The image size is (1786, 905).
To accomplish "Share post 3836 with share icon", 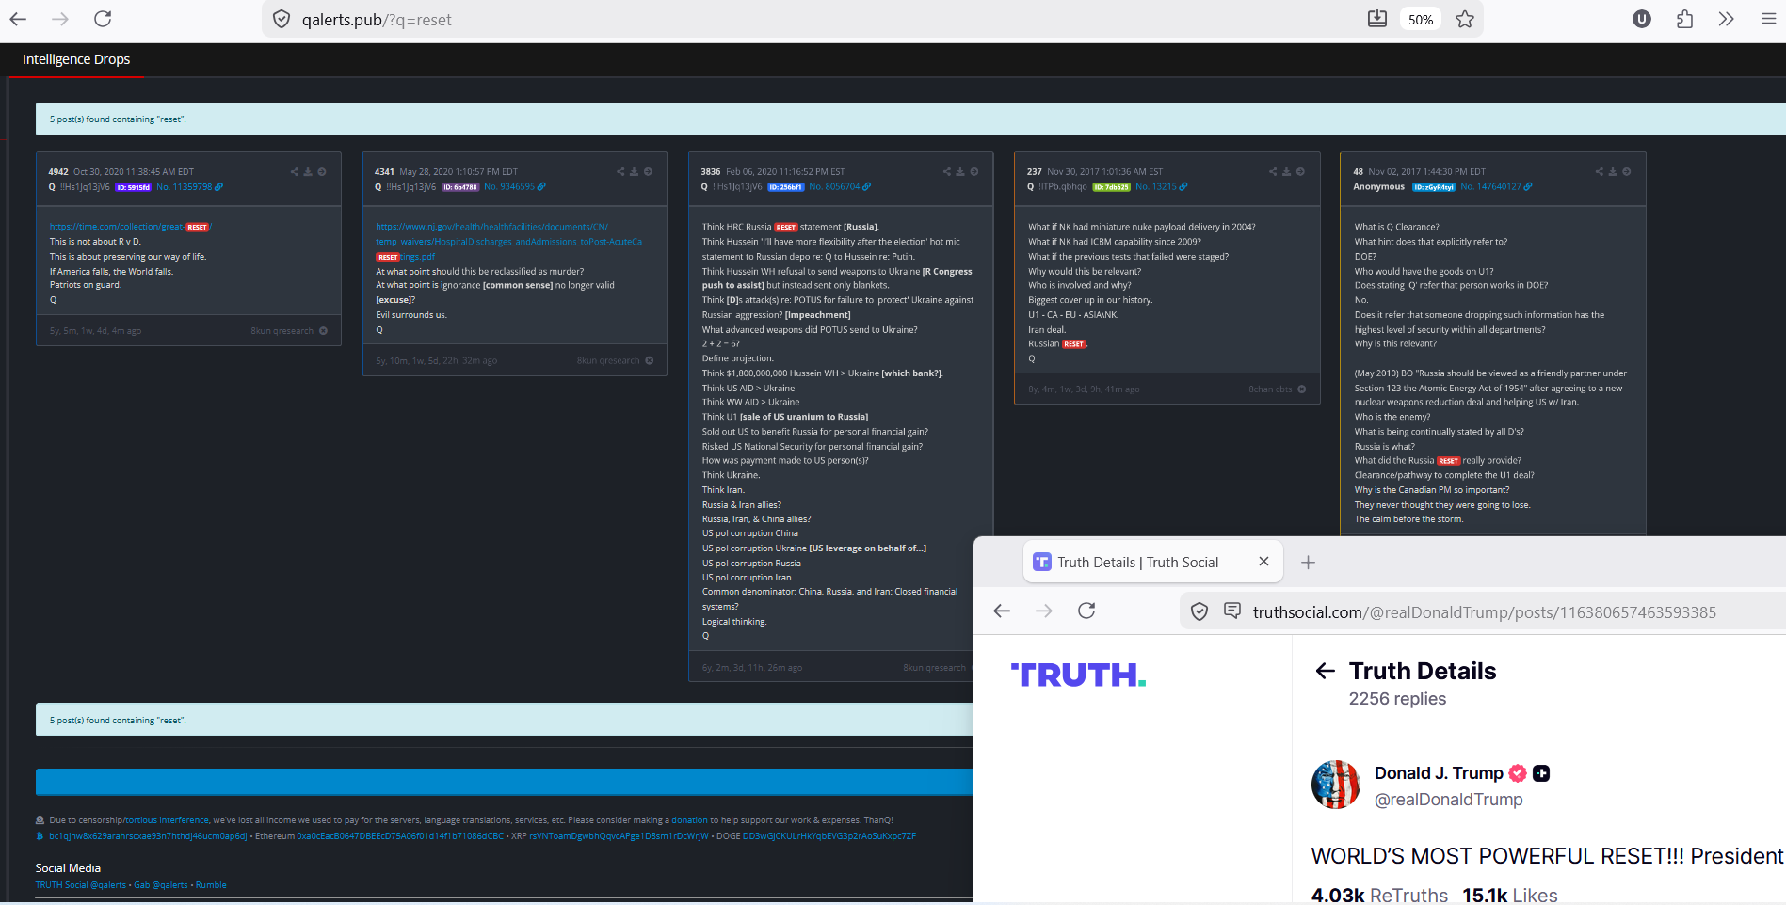I will 947,172.
